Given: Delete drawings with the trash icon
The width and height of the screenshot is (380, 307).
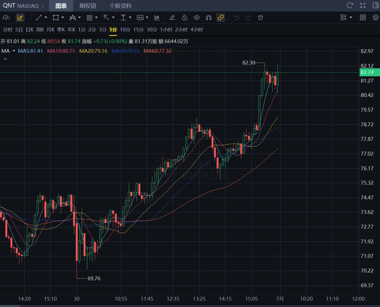Looking at the screenshot, I should [x=260, y=18].
